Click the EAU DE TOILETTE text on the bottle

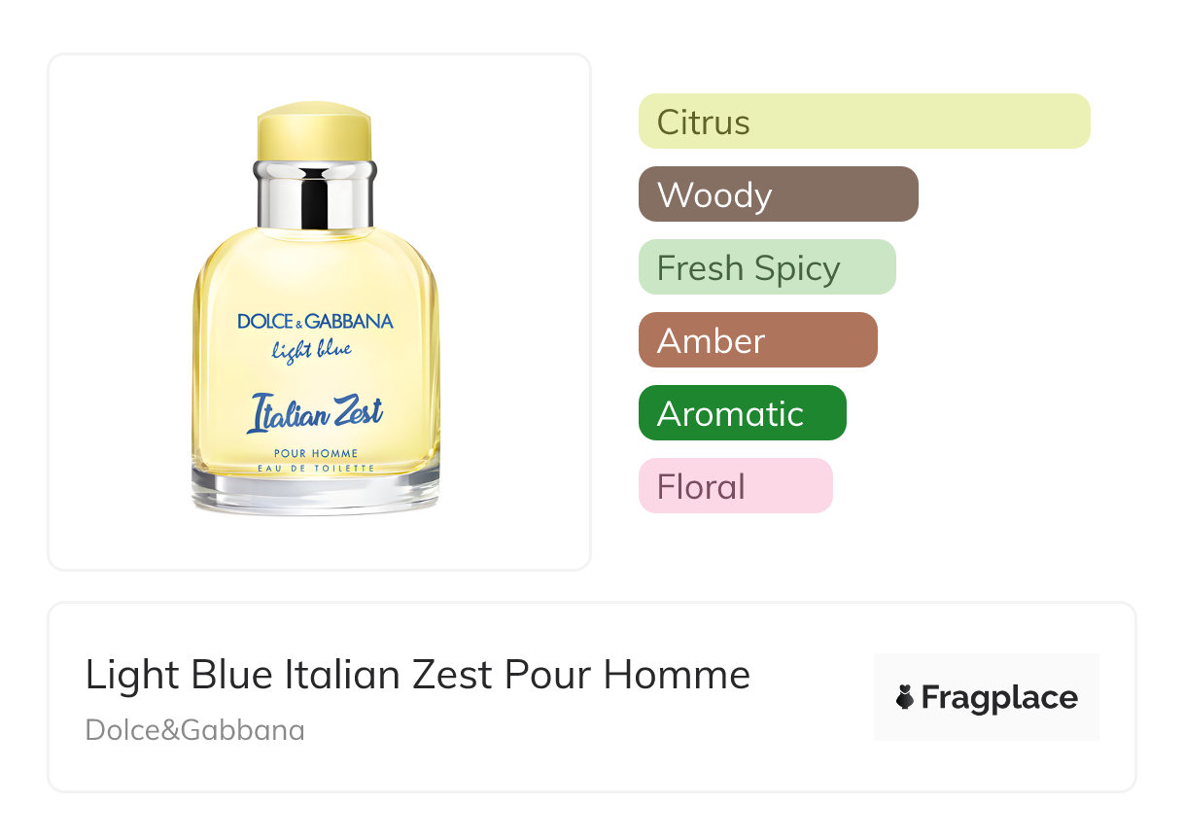click(316, 468)
